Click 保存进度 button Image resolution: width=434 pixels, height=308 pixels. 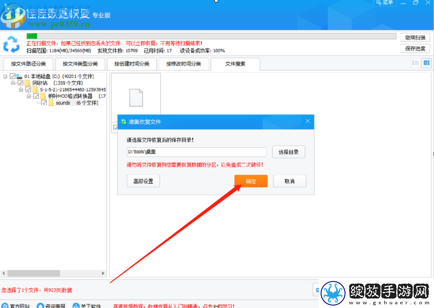pos(415,48)
